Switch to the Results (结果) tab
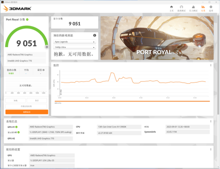Screen dimensions: 220x169 click(x=203, y=9)
